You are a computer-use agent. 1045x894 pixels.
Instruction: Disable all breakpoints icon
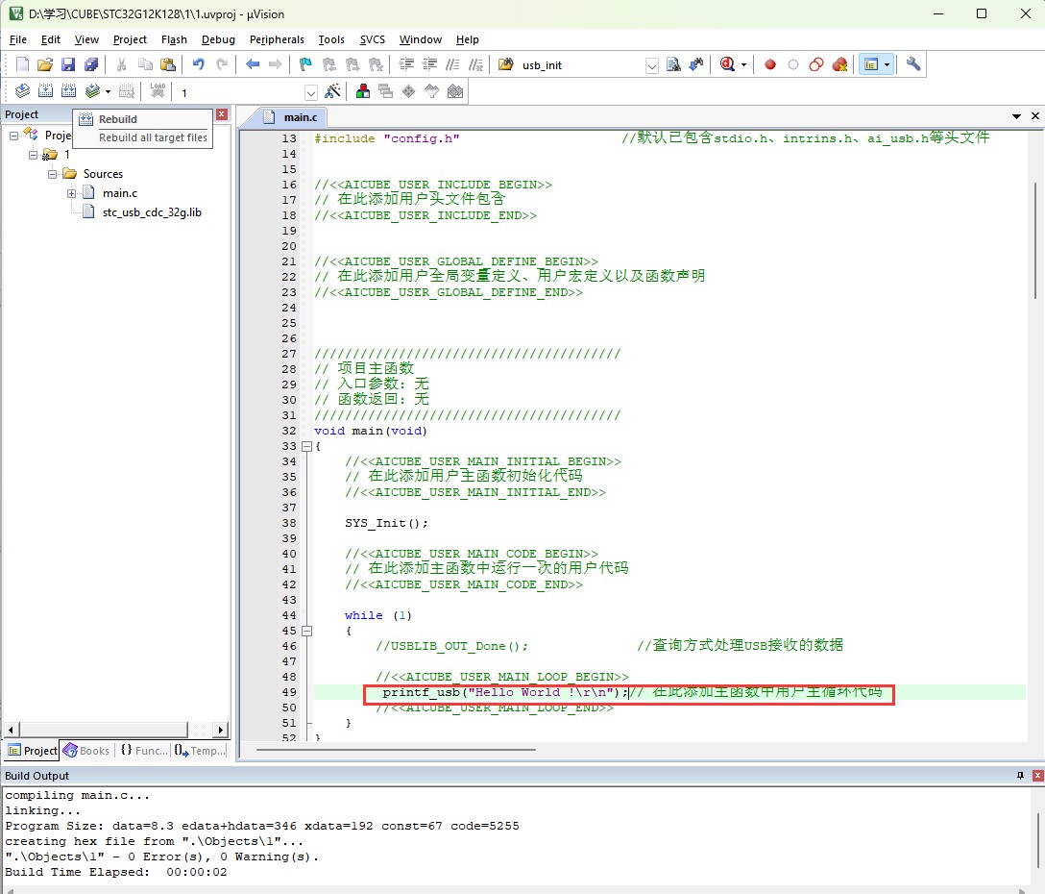816,64
